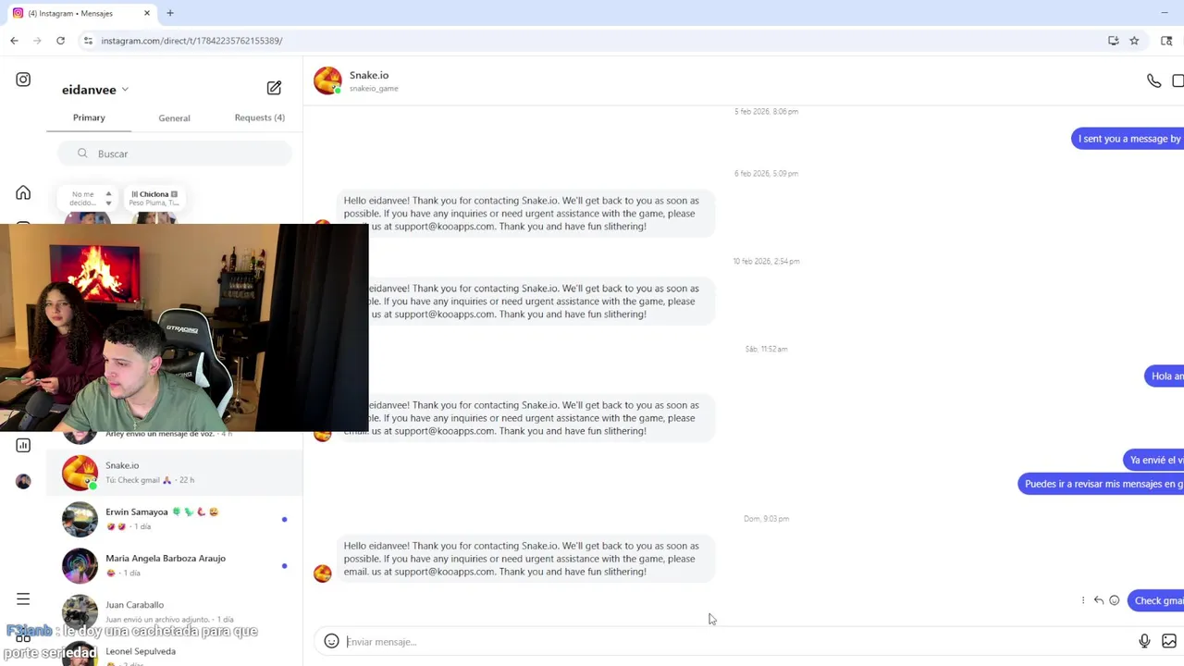Click the 6 feb 2026, 5:09 pm timestamp
The height and width of the screenshot is (666, 1184).
[766, 173]
